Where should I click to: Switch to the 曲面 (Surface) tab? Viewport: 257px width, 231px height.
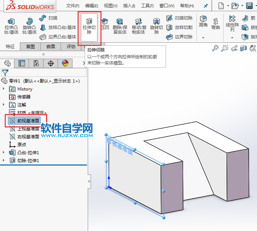tap(51, 47)
